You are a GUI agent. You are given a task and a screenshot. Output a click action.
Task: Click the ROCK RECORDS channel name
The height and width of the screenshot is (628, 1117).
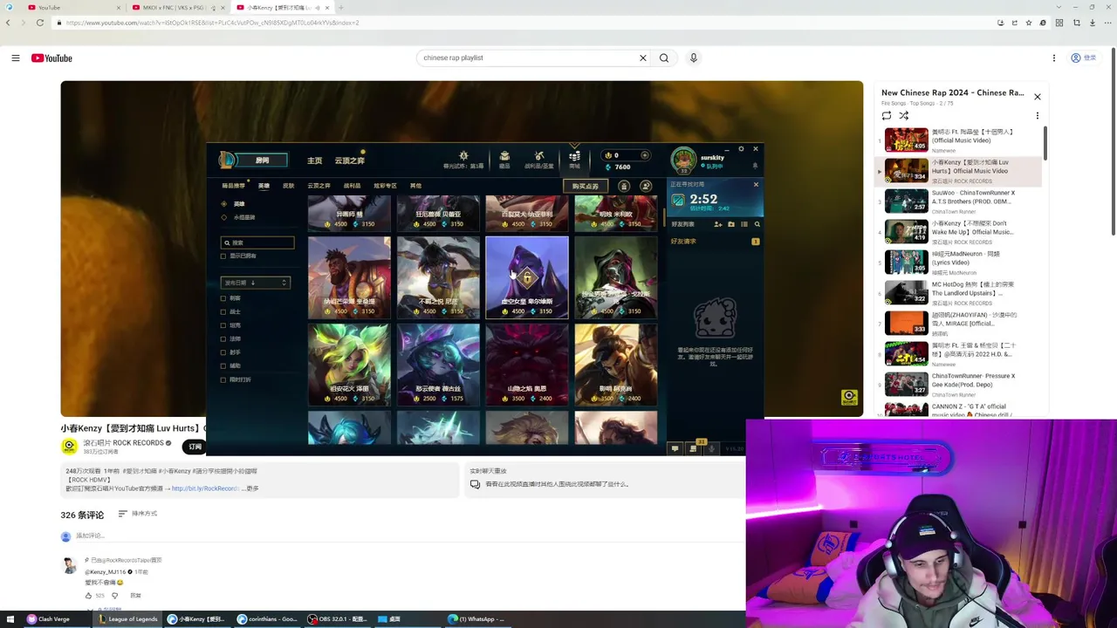coord(123,443)
